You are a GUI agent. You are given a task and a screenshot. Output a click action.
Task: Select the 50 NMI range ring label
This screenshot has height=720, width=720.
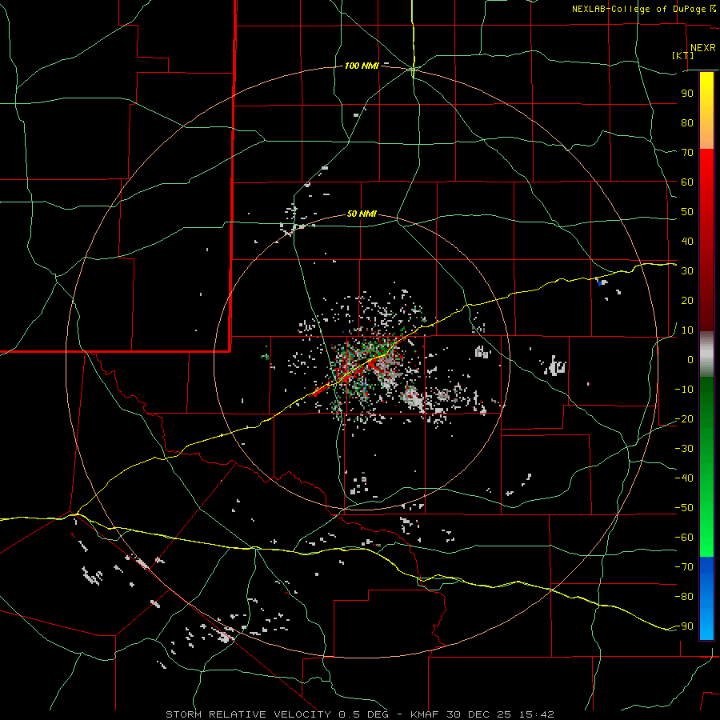(x=362, y=214)
